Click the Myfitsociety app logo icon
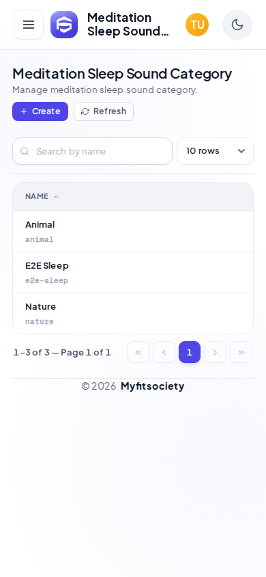Image resolution: width=266 pixels, height=577 pixels. 64,25
